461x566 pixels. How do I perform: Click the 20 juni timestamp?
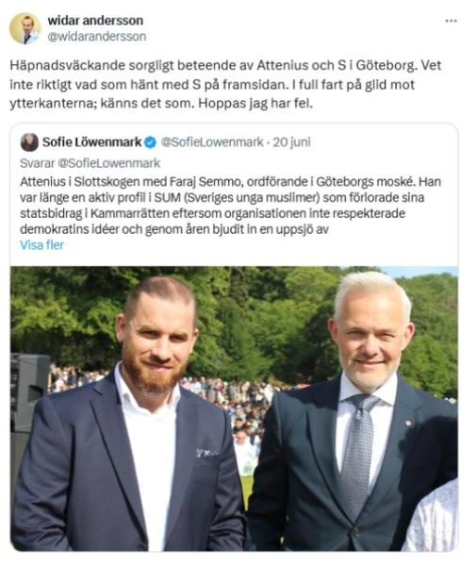[291, 142]
